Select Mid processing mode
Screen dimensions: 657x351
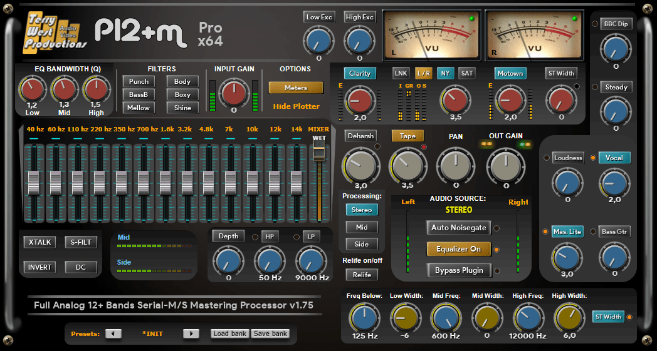(362, 227)
